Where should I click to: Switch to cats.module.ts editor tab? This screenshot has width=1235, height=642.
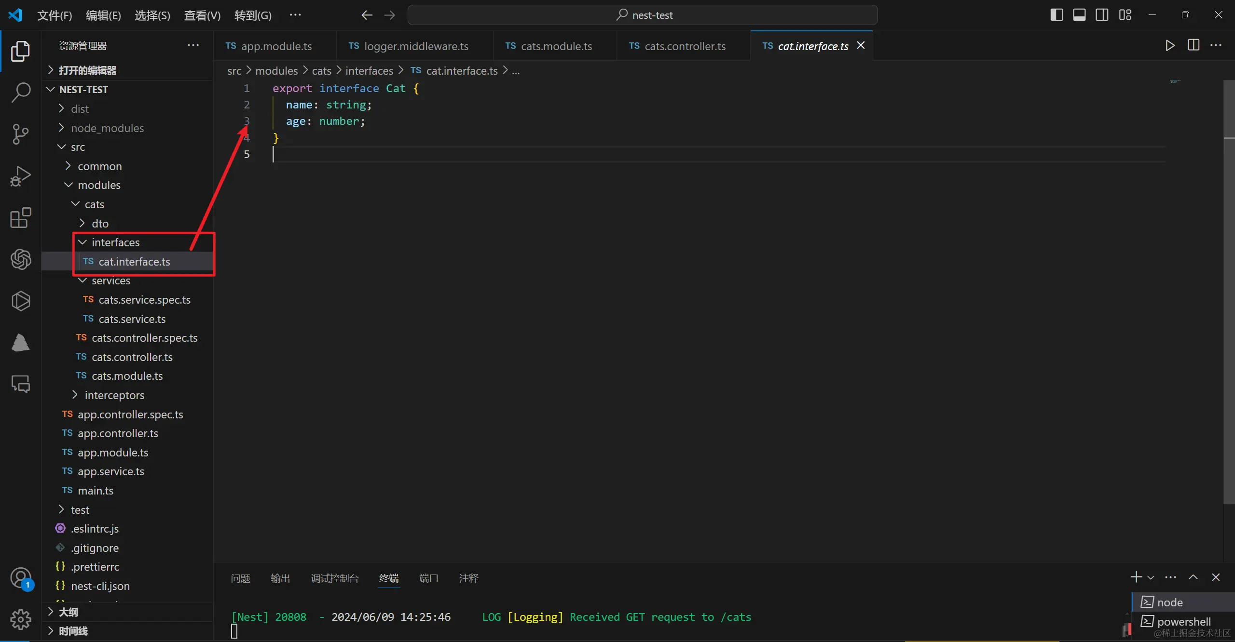[x=555, y=46]
